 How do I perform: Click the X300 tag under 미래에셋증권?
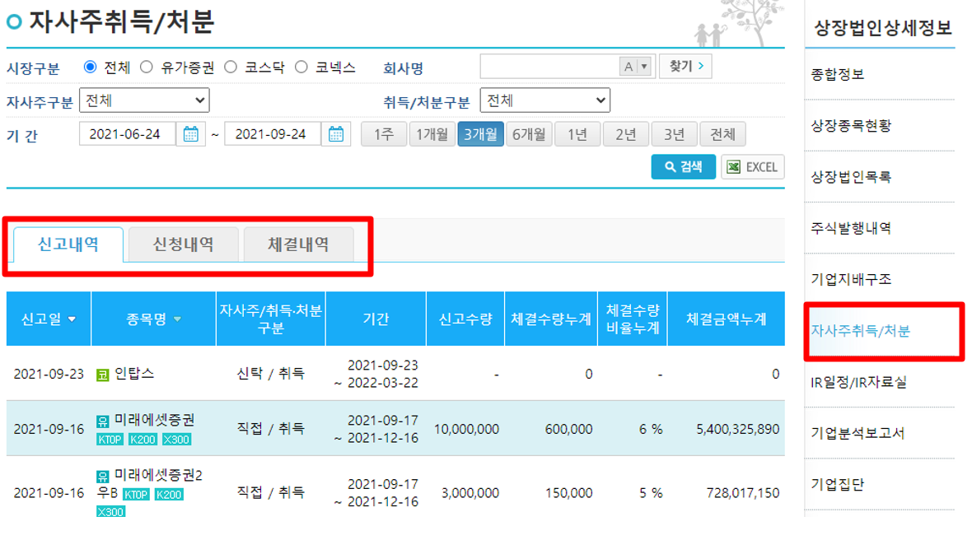176,440
